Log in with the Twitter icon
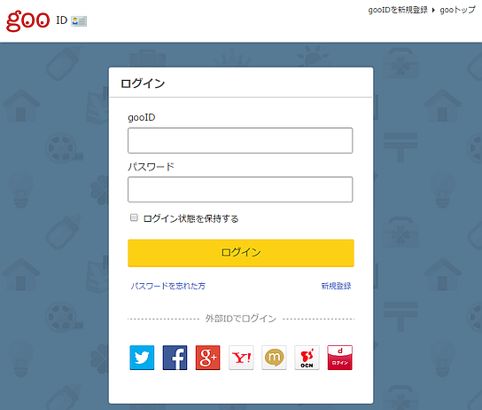 [142, 358]
